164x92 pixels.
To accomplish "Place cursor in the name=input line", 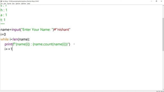I will click(x=35, y=30).
